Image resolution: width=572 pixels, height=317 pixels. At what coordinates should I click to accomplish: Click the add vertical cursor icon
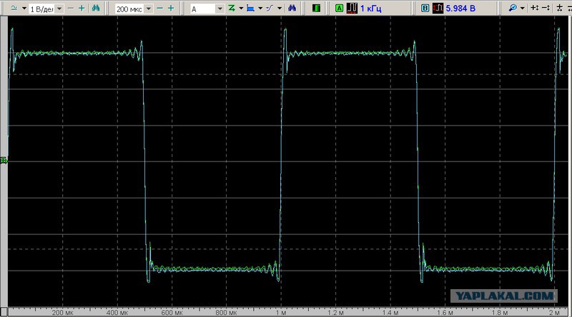coord(534,8)
